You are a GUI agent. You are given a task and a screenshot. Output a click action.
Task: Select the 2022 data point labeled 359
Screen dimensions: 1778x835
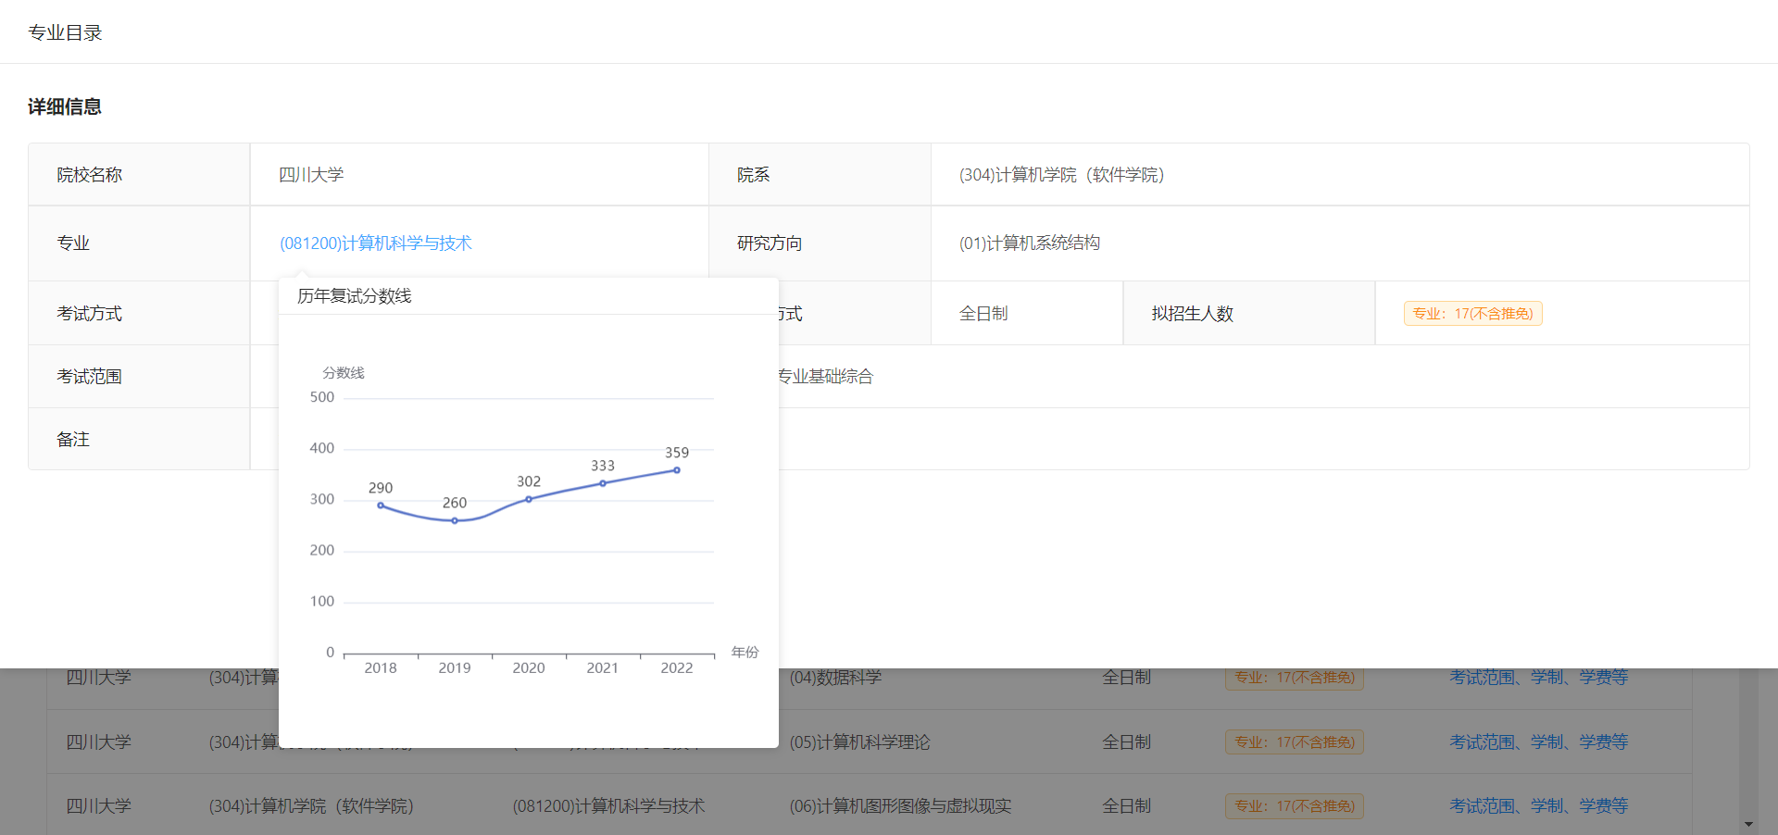coord(677,470)
